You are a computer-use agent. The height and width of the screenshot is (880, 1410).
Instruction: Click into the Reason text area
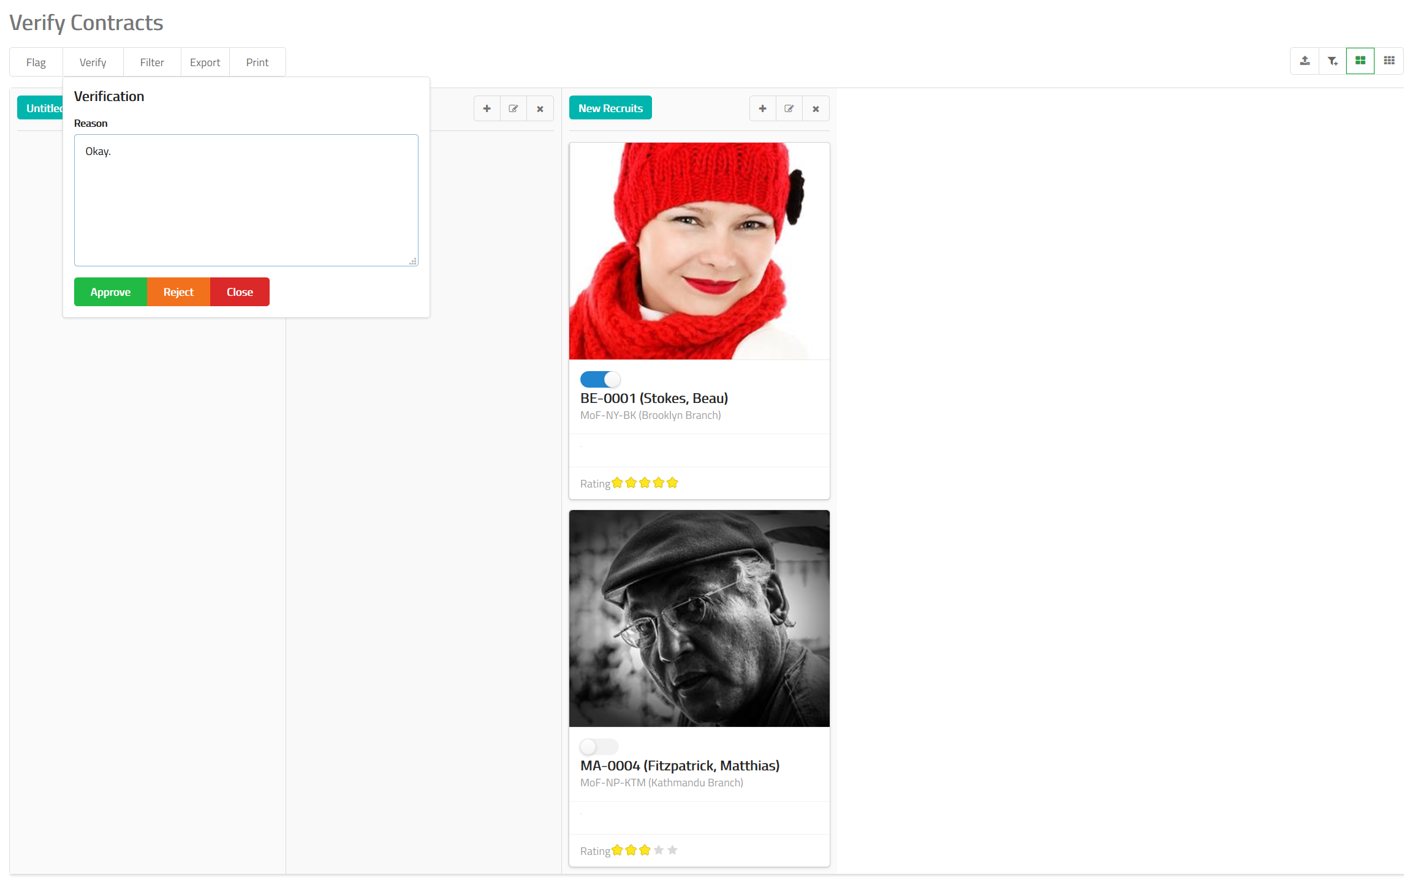point(246,200)
